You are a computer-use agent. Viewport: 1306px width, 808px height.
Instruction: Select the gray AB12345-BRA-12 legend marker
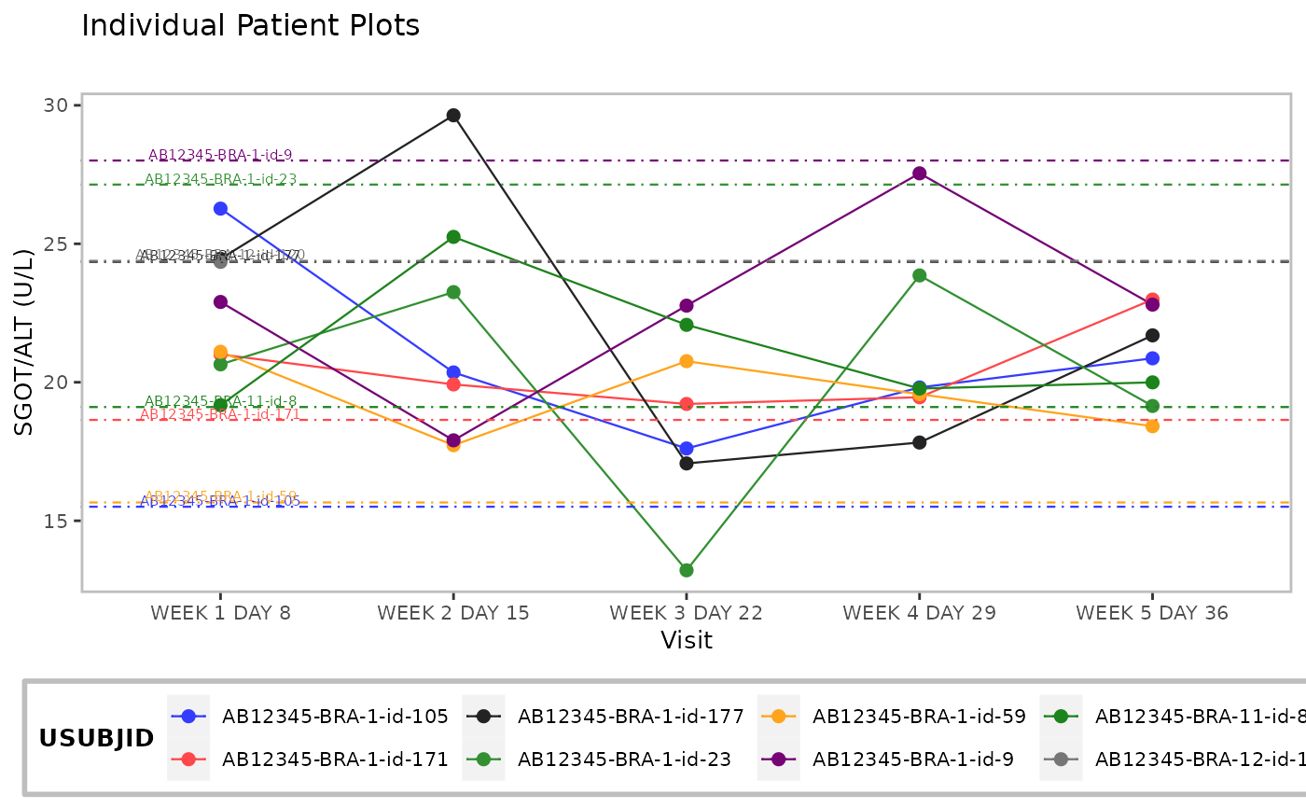[x=1062, y=759]
